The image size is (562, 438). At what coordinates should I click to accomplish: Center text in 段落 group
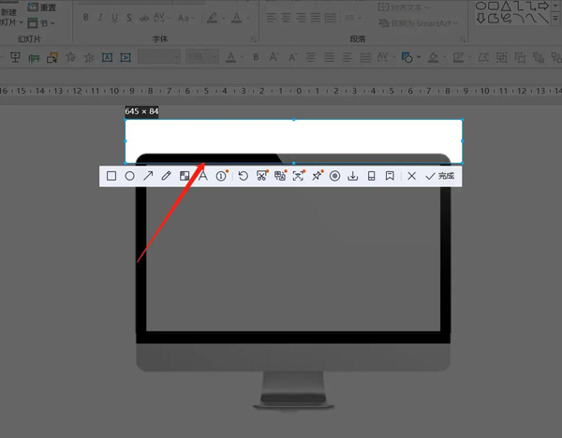287,18
